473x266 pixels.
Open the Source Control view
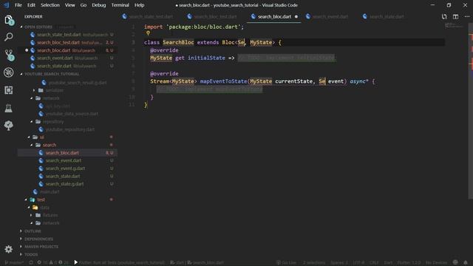9,55
